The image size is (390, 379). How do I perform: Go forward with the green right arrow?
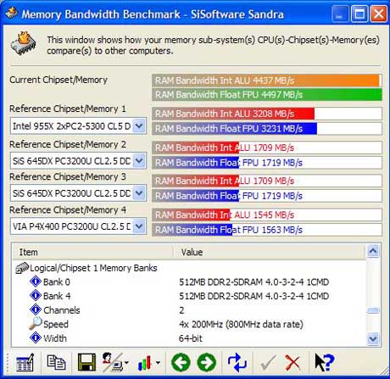(207, 362)
